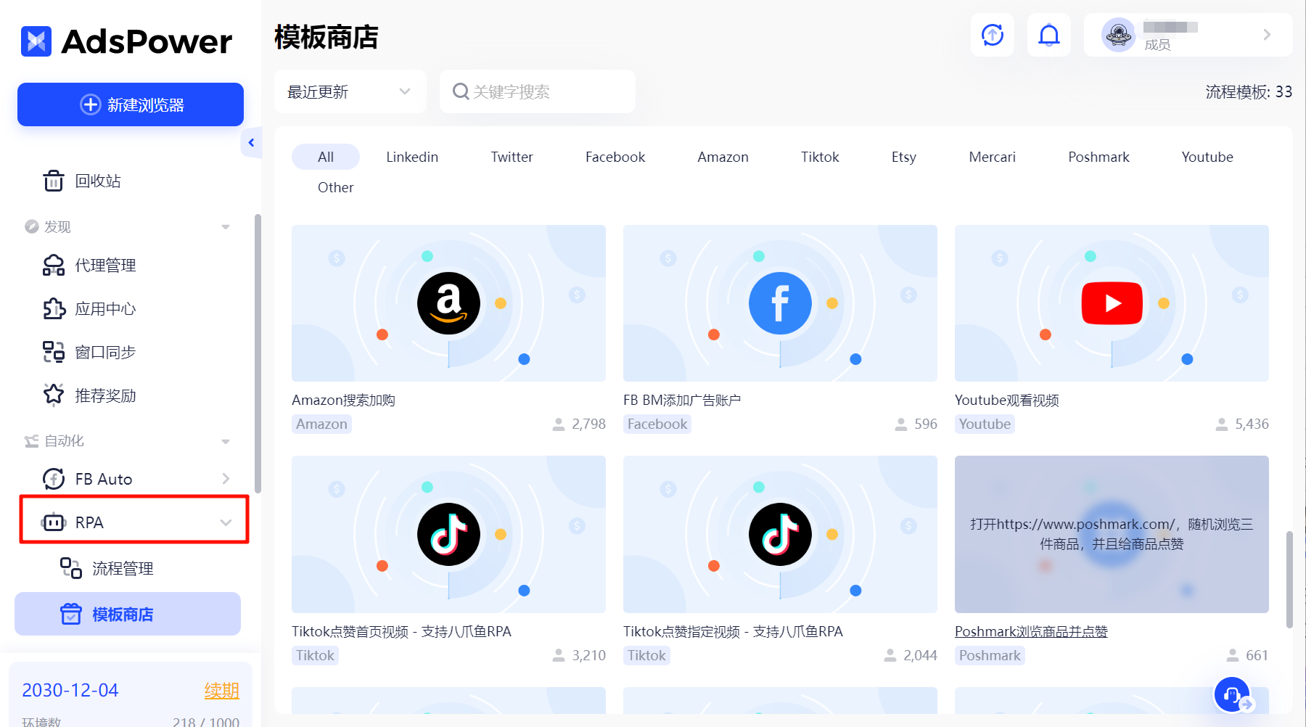Image resolution: width=1306 pixels, height=727 pixels.
Task: Click the AdsPower logo icon
Action: [x=36, y=41]
